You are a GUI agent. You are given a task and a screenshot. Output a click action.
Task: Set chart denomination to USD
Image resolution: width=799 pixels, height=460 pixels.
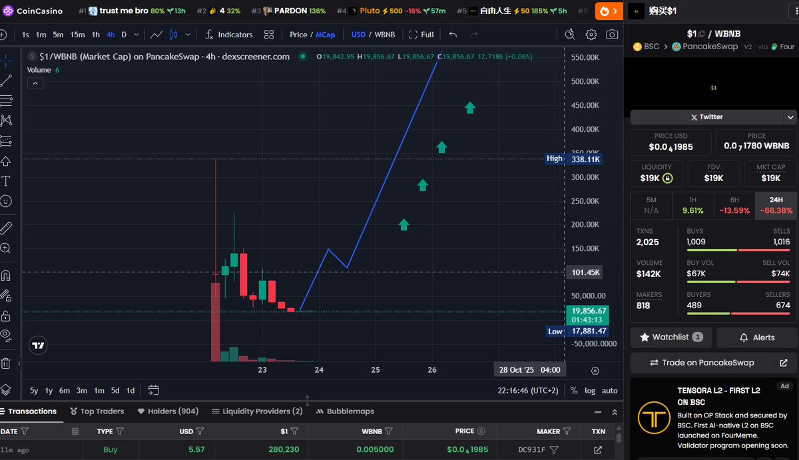coord(358,35)
